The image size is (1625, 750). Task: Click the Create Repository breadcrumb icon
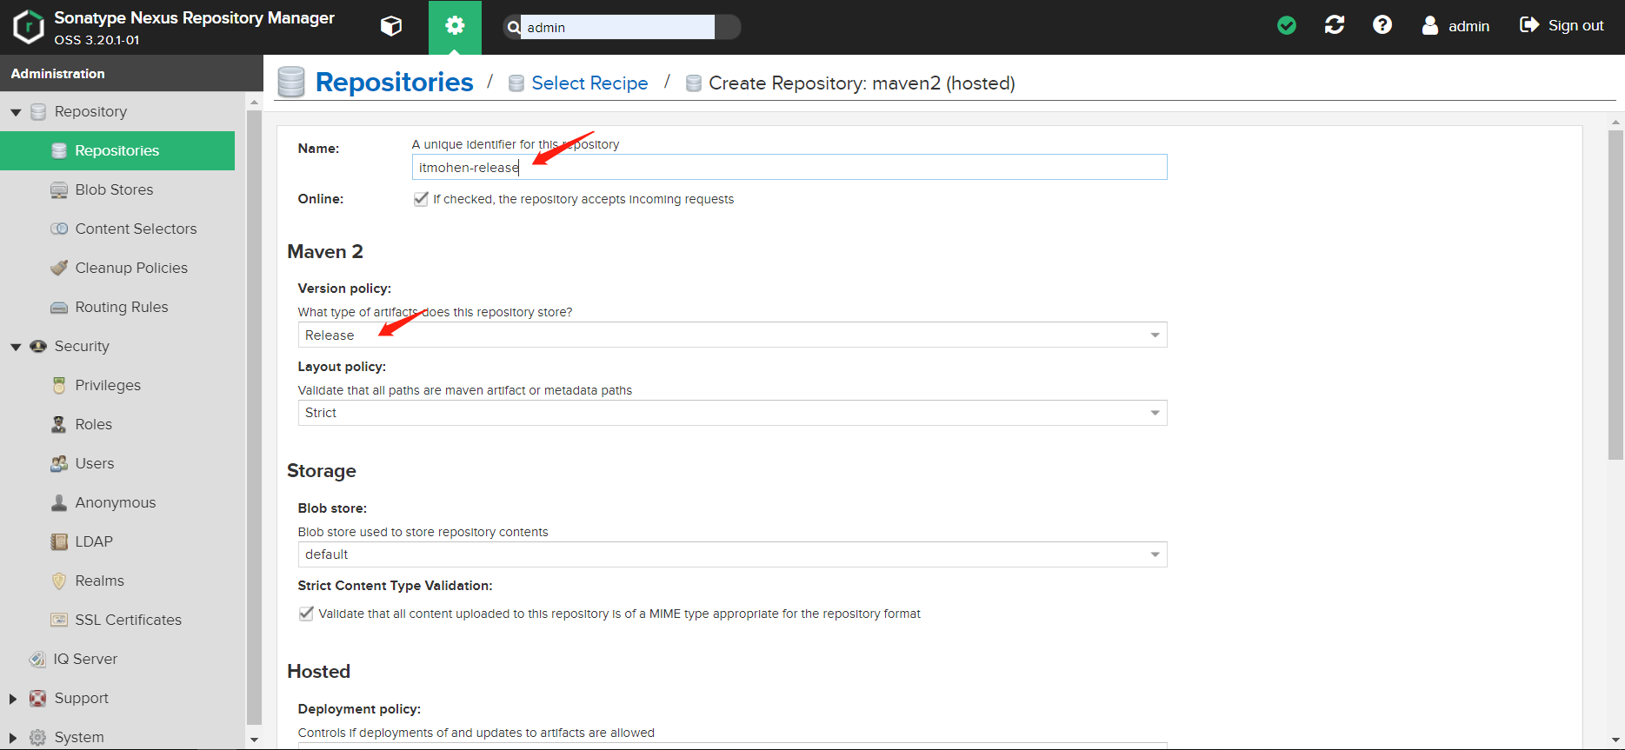(694, 83)
